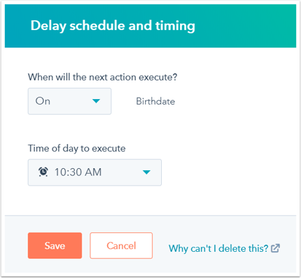Expand the 'On' dropdown arrow
The height and width of the screenshot is (278, 301).
[x=96, y=101]
